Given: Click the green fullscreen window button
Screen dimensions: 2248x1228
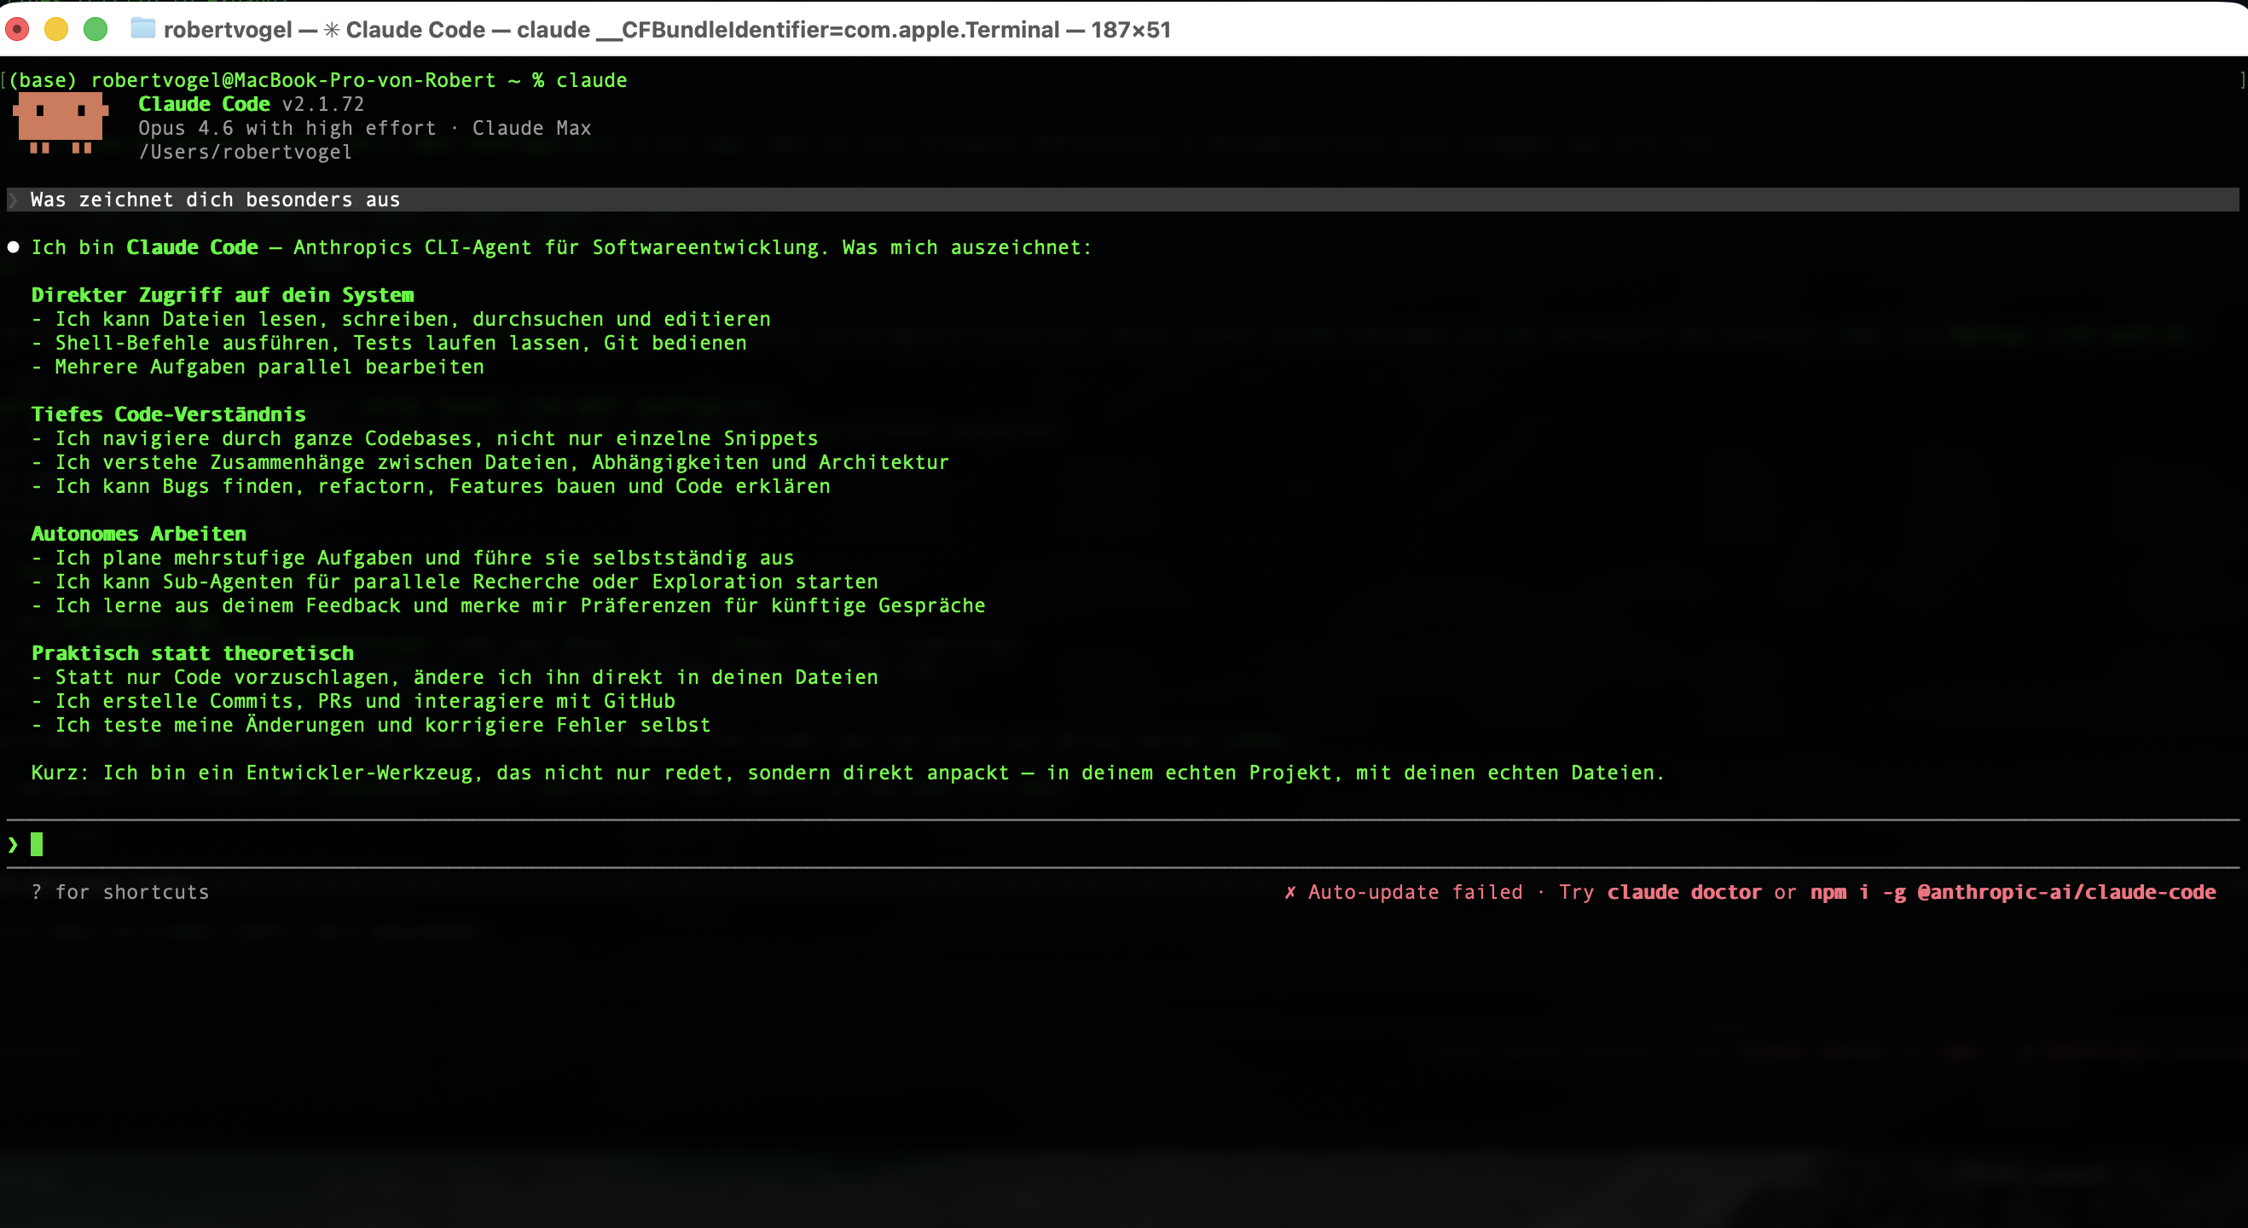Looking at the screenshot, I should tap(96, 29).
